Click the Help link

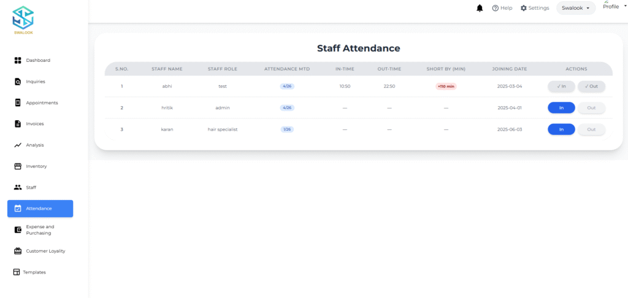502,8
